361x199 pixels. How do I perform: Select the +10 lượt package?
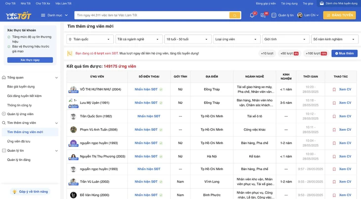[267, 53]
